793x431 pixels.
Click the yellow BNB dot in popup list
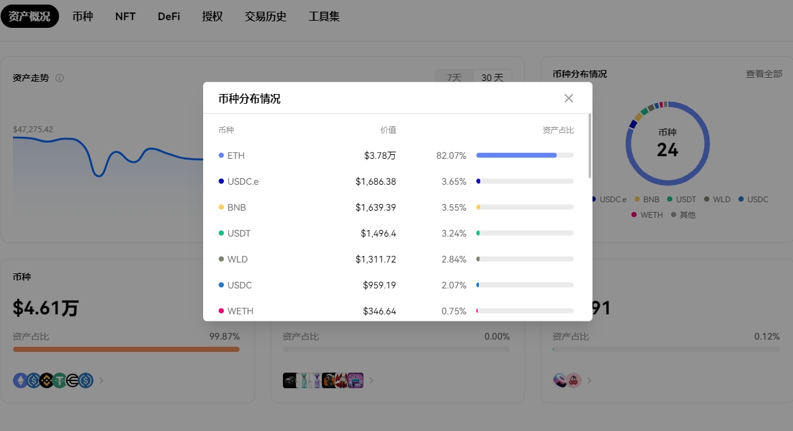[221, 207]
